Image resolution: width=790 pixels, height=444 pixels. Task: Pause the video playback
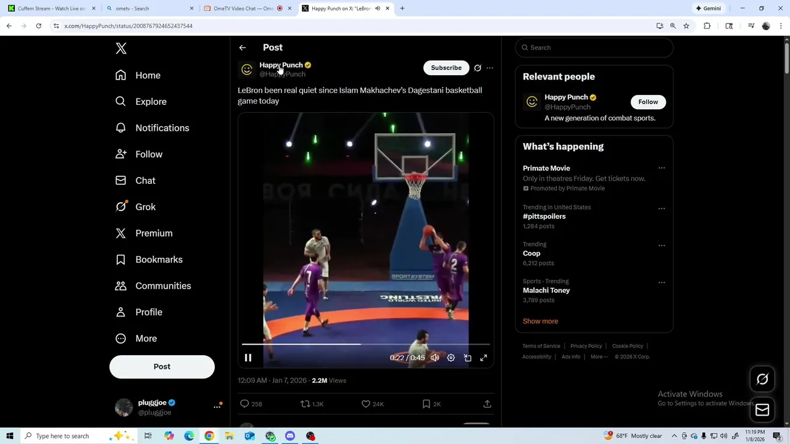(x=248, y=358)
